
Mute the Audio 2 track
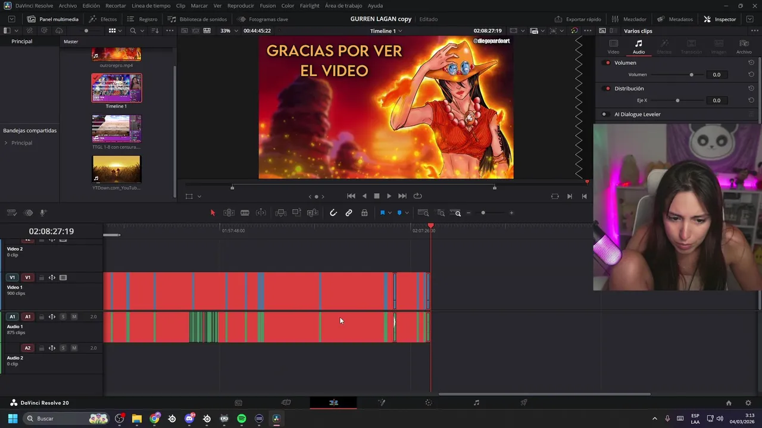pos(74,348)
